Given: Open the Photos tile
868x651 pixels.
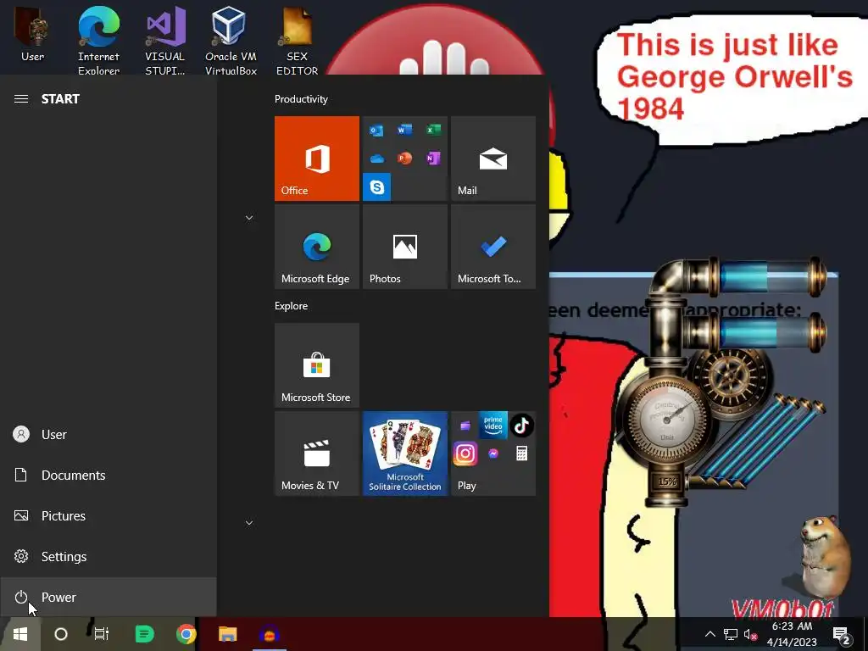Looking at the screenshot, I should tap(404, 247).
